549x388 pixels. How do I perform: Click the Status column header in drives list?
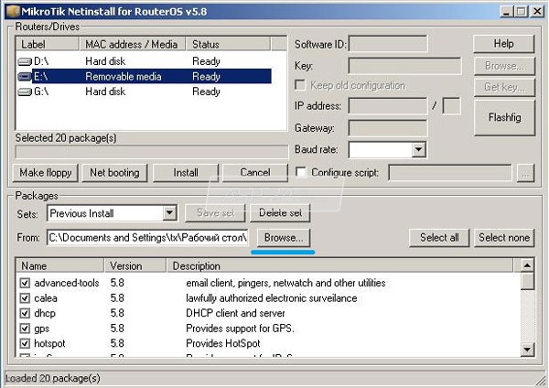pos(228,44)
